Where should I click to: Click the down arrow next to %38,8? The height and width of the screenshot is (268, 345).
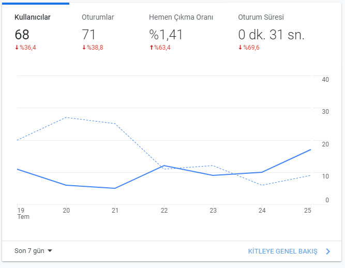84,47
